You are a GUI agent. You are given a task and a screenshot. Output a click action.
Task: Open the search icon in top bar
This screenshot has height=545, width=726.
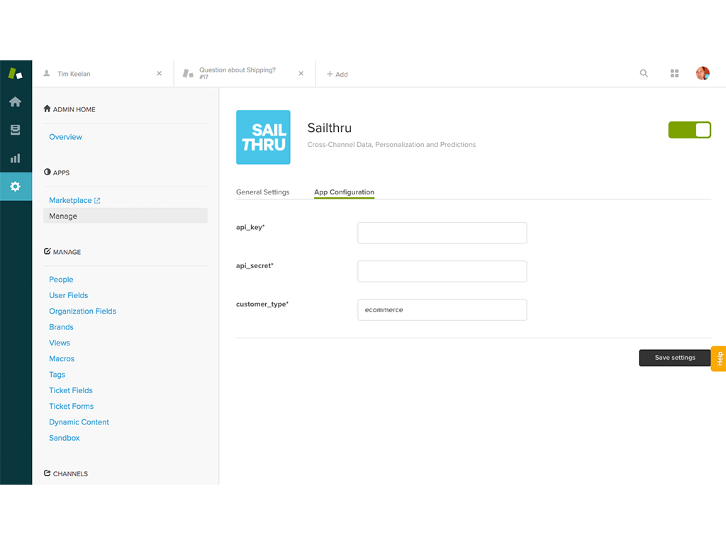(x=644, y=73)
